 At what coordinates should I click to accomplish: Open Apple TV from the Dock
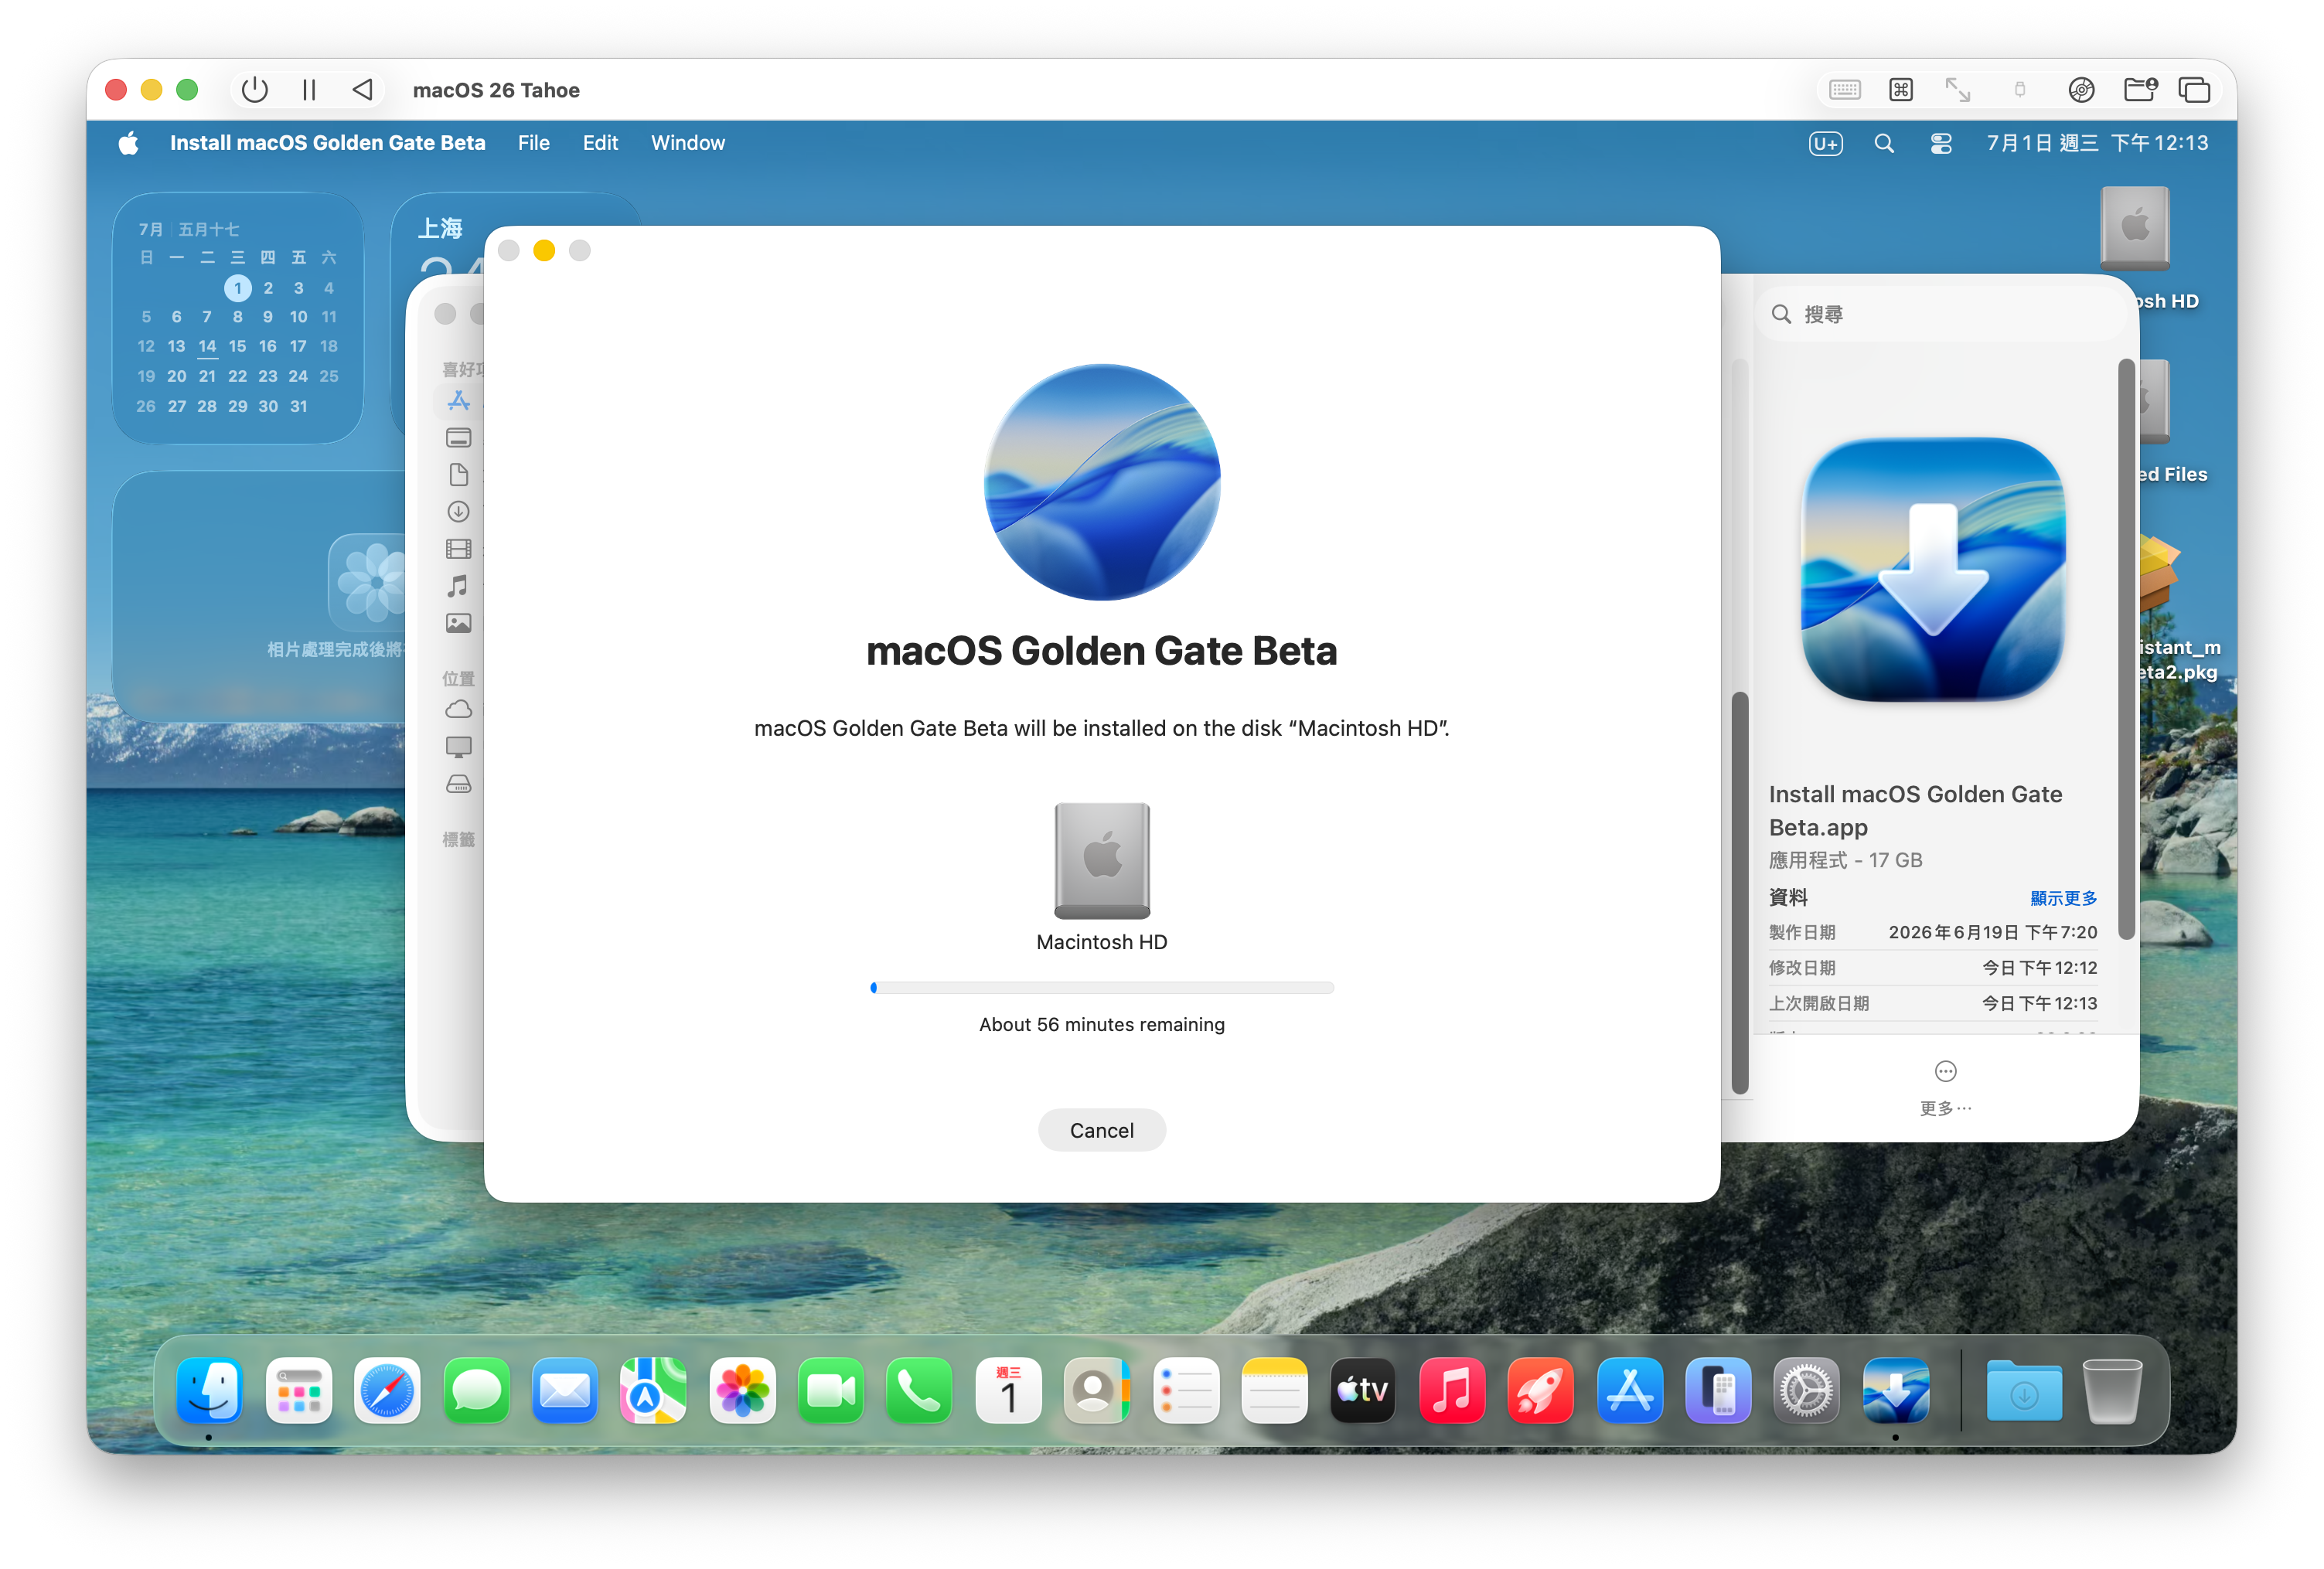(x=1362, y=1390)
